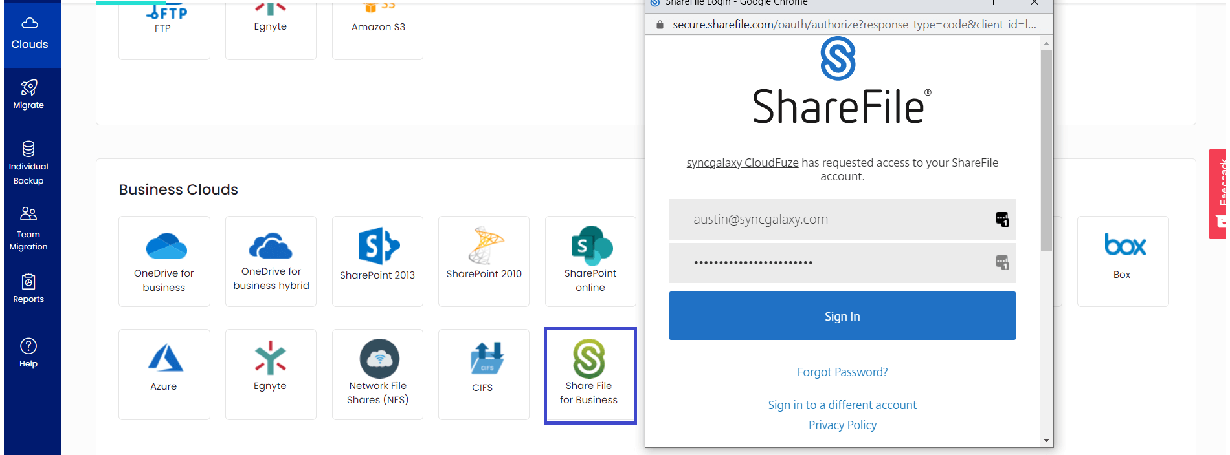The width and height of the screenshot is (1230, 455).
Task: Click the popup vertical scrollbar thumb
Action: 1046,151
